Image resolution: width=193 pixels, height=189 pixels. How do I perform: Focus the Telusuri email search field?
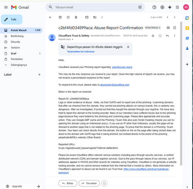click(x=95, y=7)
